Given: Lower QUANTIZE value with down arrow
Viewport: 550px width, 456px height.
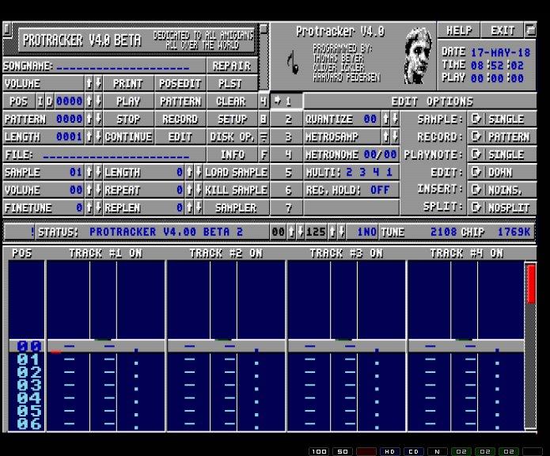Looking at the screenshot, I should point(395,119).
